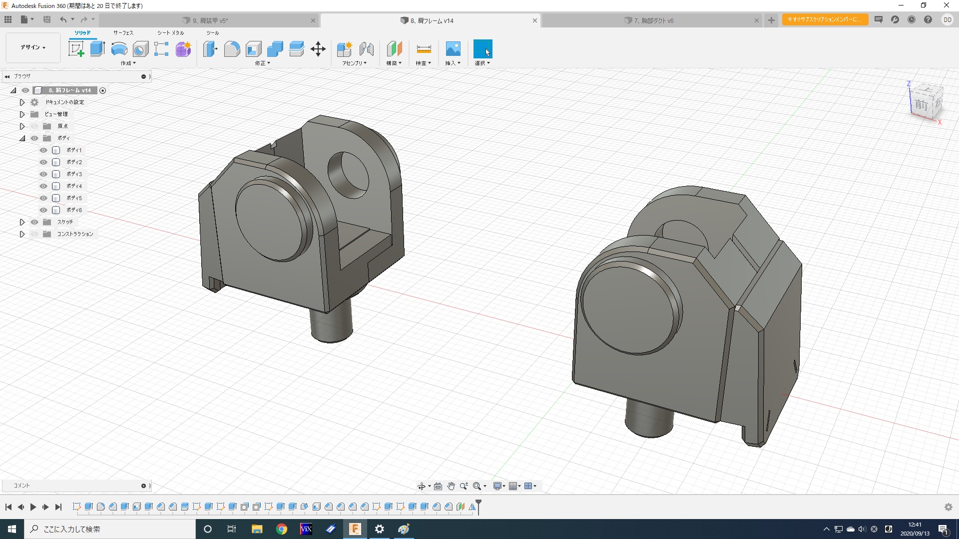Click the Revolve tool icon
This screenshot has width=959, height=539.
[x=119, y=49]
